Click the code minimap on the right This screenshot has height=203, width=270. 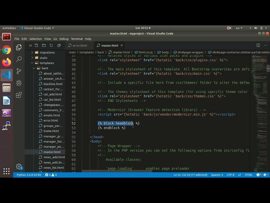click(x=259, y=113)
